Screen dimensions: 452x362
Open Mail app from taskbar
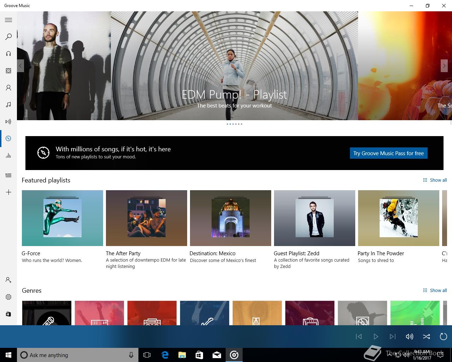216,355
